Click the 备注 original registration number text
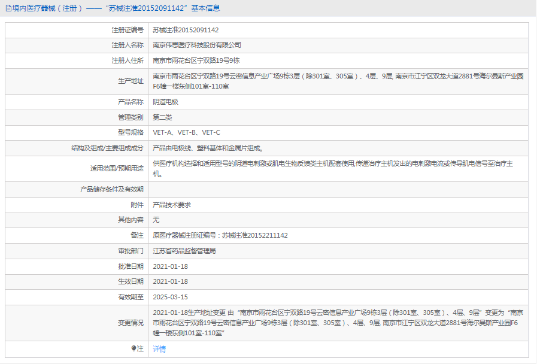This screenshot has height=364, width=537. (220, 235)
